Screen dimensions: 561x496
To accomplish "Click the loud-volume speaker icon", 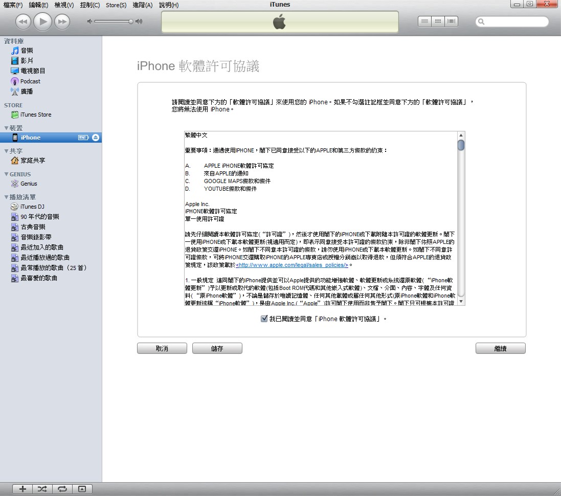I will [x=139, y=21].
